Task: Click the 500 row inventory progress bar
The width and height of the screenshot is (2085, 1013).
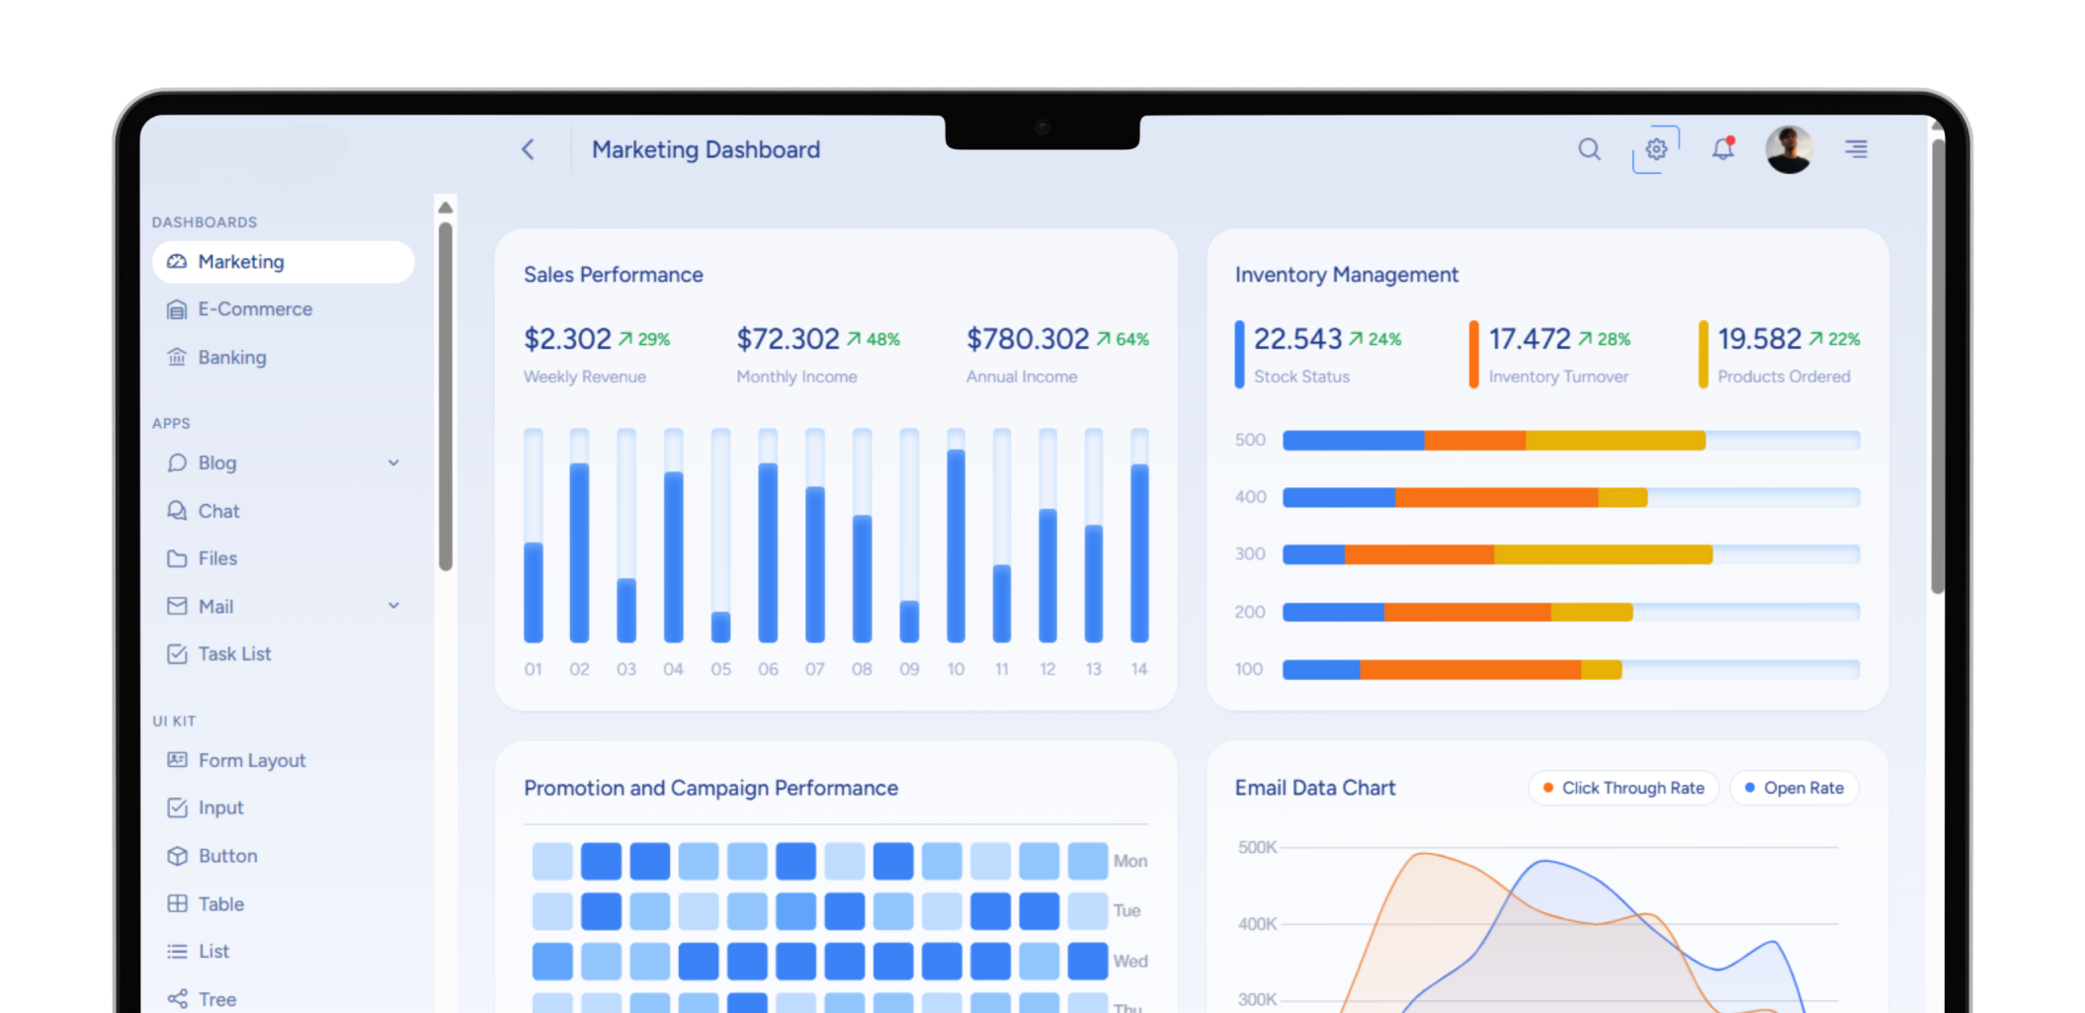Action: [x=1570, y=441]
